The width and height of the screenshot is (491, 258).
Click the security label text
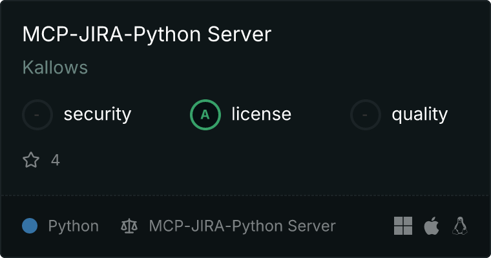pyautogui.click(x=97, y=115)
